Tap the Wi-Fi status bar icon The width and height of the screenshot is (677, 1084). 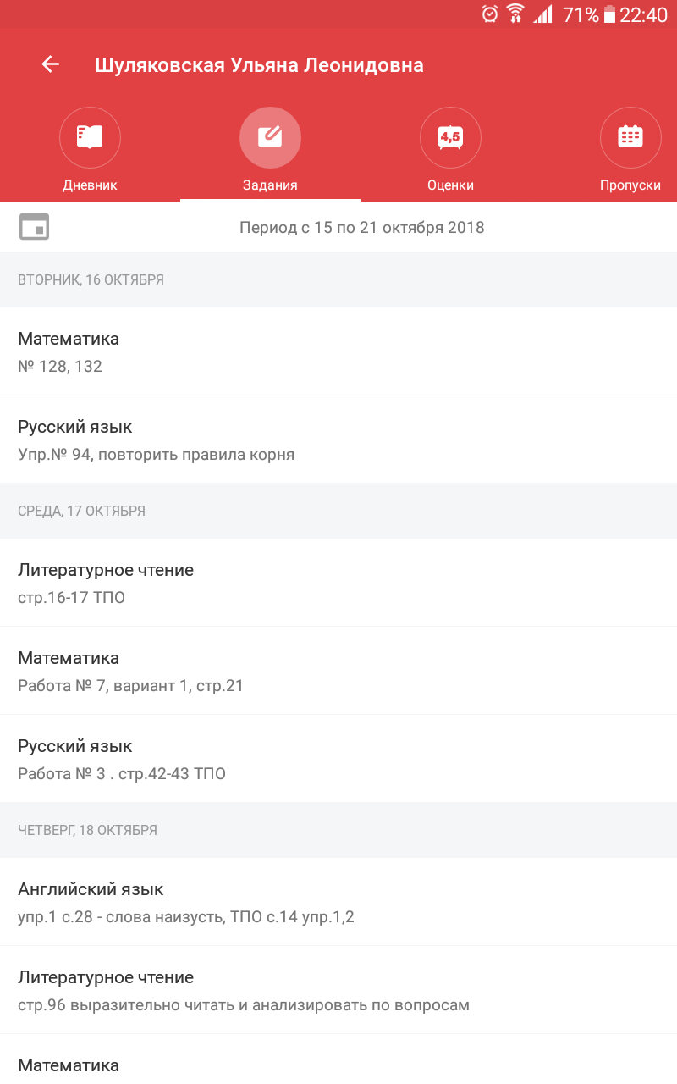tap(515, 14)
